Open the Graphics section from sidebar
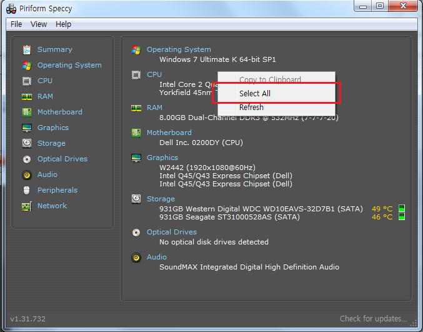This screenshot has width=423, height=332. [x=53, y=128]
